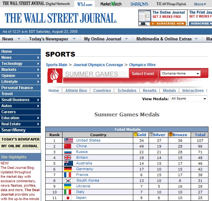The height and width of the screenshot is (201, 212).
Task: Expand the Real Estate sidebar submenu arrow
Action: 38,124
